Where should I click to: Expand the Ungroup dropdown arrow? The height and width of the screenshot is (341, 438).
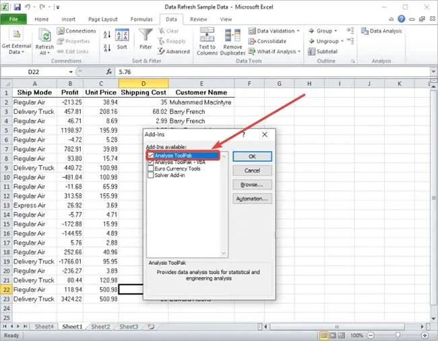tap(342, 41)
